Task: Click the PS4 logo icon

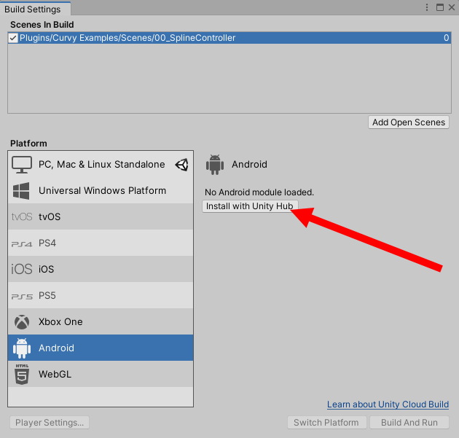Action: click(x=22, y=243)
